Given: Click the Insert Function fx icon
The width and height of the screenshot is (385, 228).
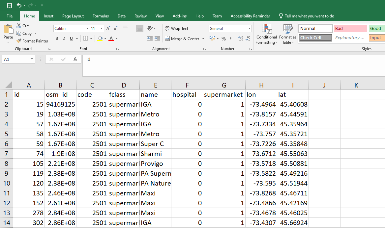Looking at the screenshot, I should (75, 59).
